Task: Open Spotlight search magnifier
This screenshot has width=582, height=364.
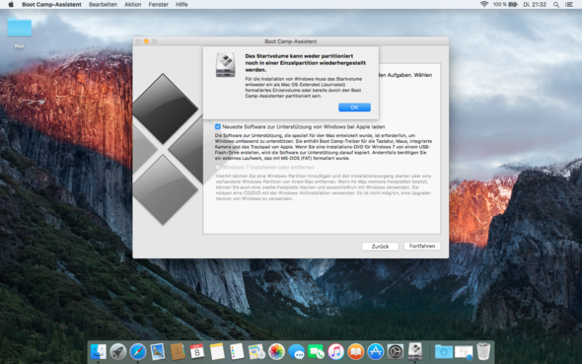Action: coord(556,5)
